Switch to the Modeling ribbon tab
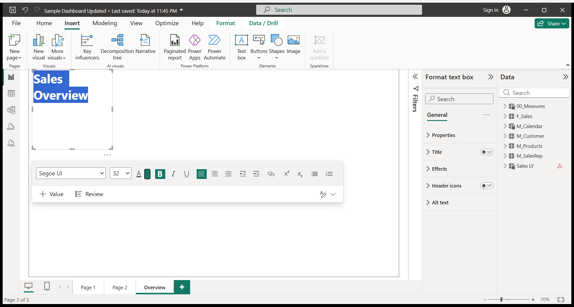This screenshot has height=307, width=574. click(105, 23)
